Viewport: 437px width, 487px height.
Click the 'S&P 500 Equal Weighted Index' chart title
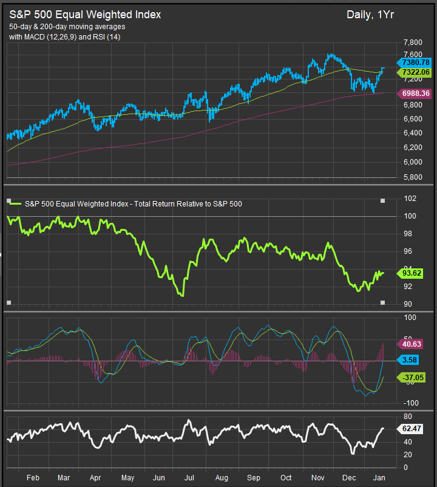click(85, 15)
